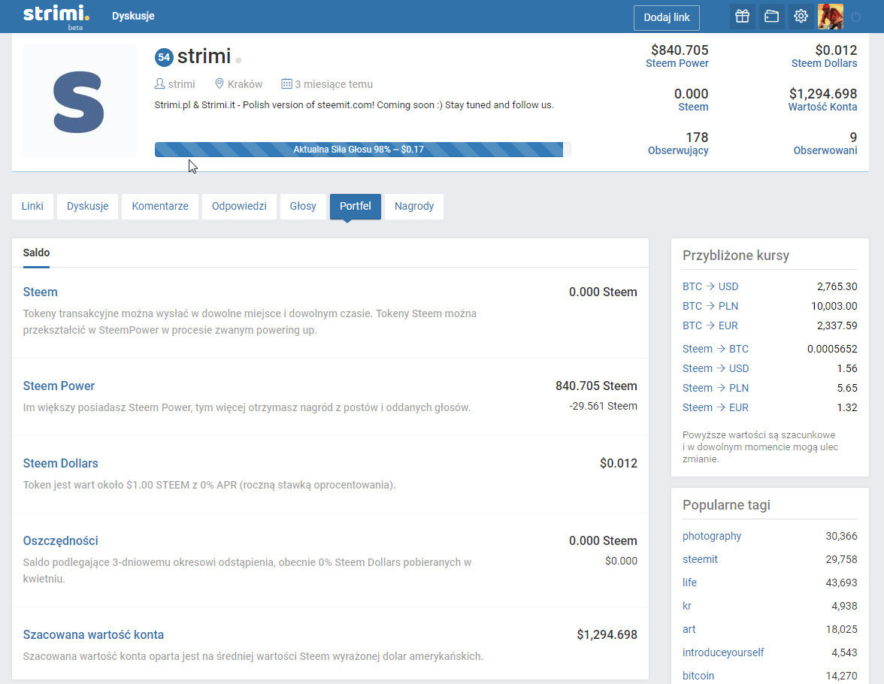Click the BTC → USD rate row

pos(770,286)
